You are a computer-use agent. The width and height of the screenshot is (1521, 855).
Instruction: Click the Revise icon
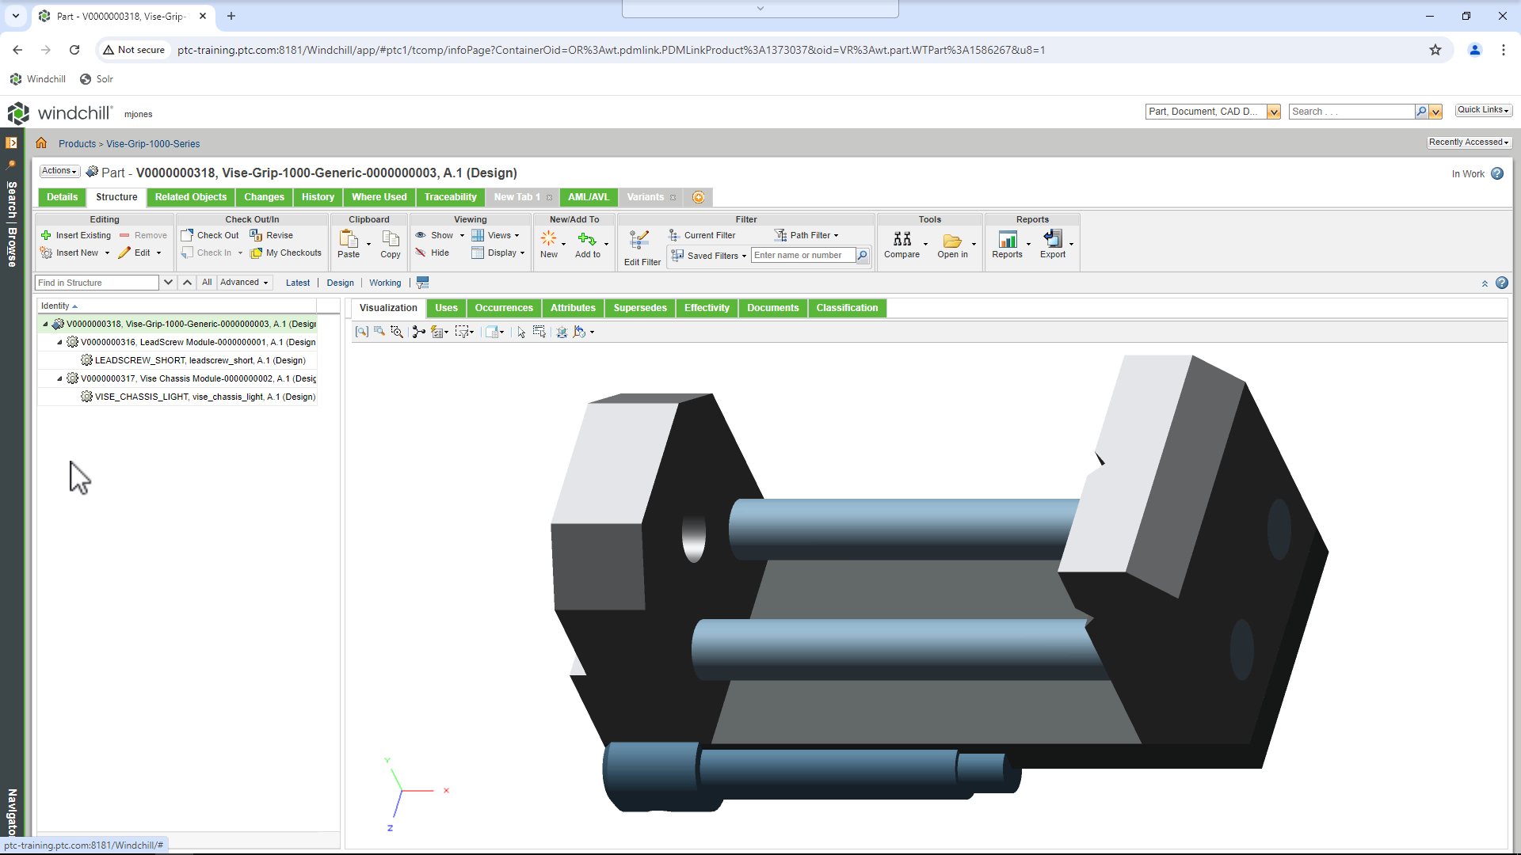click(x=256, y=235)
